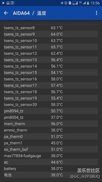Viewport: 102px width, 182px height.
Task: Tap the 15:56 clock in status bar
Action: (x=95, y=3)
